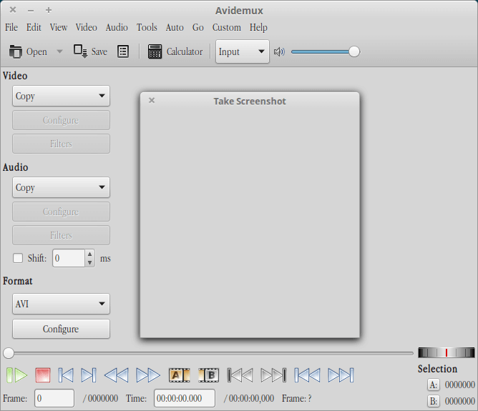This screenshot has height=411, width=478.
Task: Enable the audio Shift checkbox
Action: click(x=18, y=258)
